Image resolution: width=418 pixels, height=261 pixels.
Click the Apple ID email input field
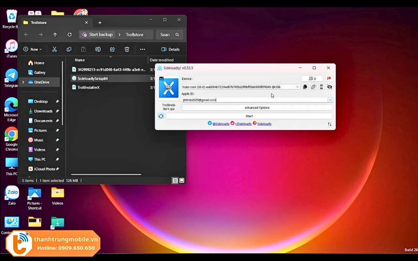tap(255, 100)
